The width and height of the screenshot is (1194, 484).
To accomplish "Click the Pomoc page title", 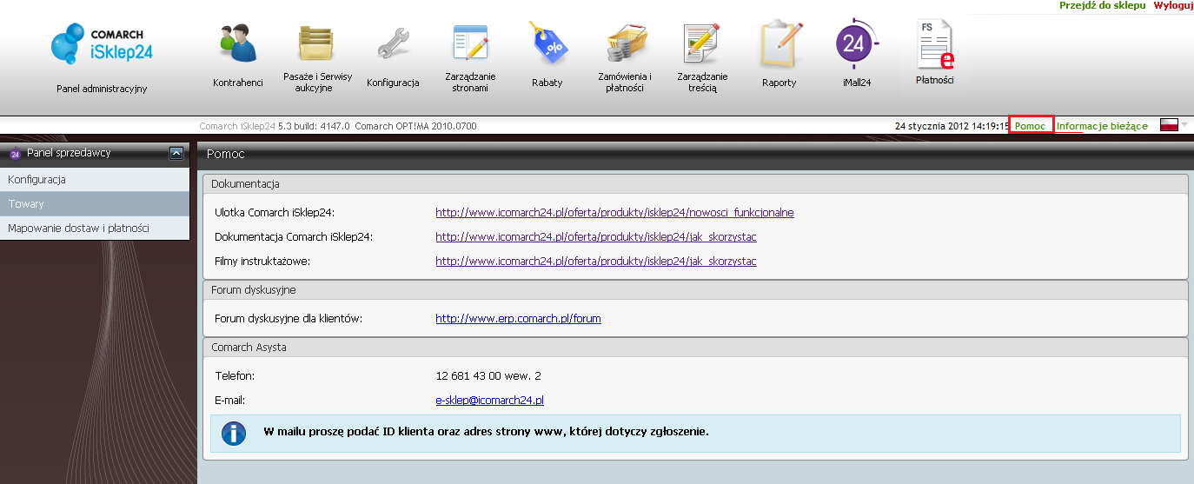I will pyautogui.click(x=226, y=154).
